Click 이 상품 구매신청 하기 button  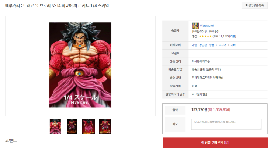point(215,143)
